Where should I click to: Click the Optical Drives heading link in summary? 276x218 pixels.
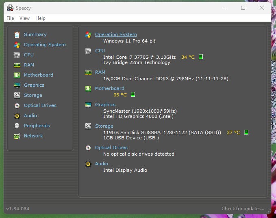[x=111, y=147]
